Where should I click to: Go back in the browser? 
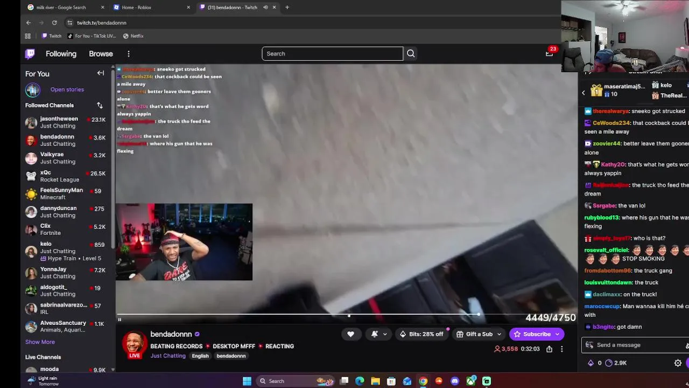point(29,23)
